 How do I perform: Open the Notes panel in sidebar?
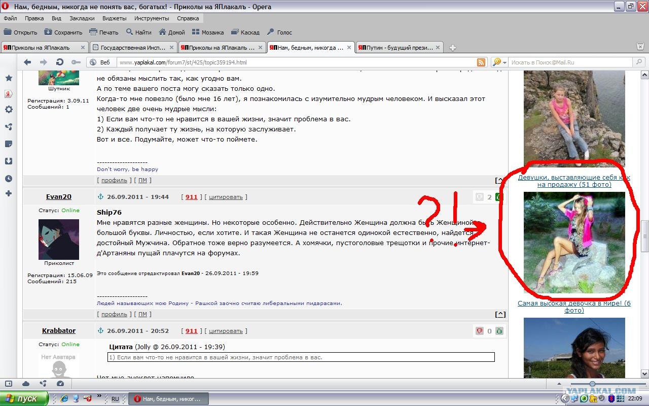9,144
